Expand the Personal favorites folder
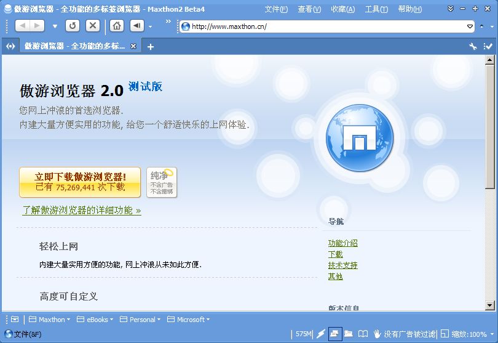 [140, 320]
